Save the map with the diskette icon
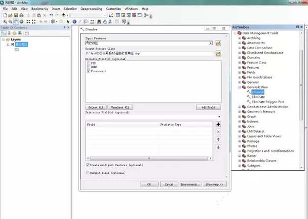 coord(16,15)
